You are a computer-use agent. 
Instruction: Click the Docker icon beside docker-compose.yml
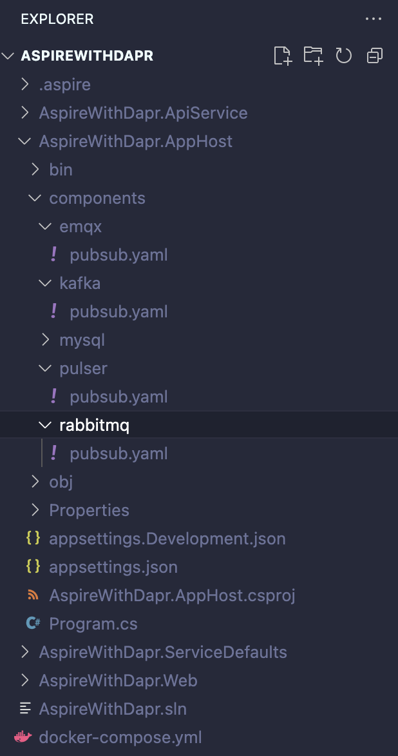point(23,737)
